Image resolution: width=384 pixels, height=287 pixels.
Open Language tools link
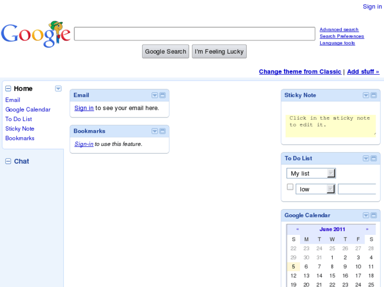[337, 43]
